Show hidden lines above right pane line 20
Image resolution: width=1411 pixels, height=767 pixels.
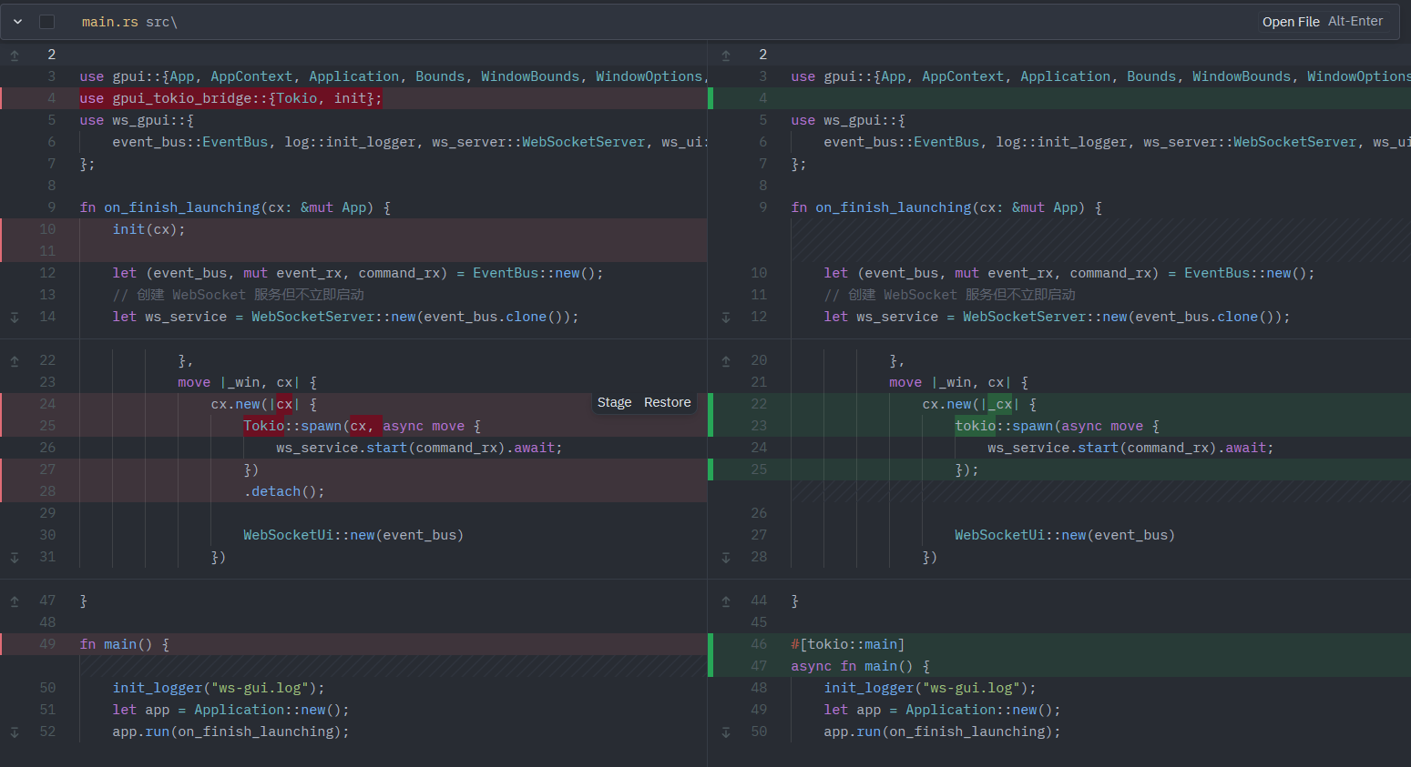tap(726, 361)
